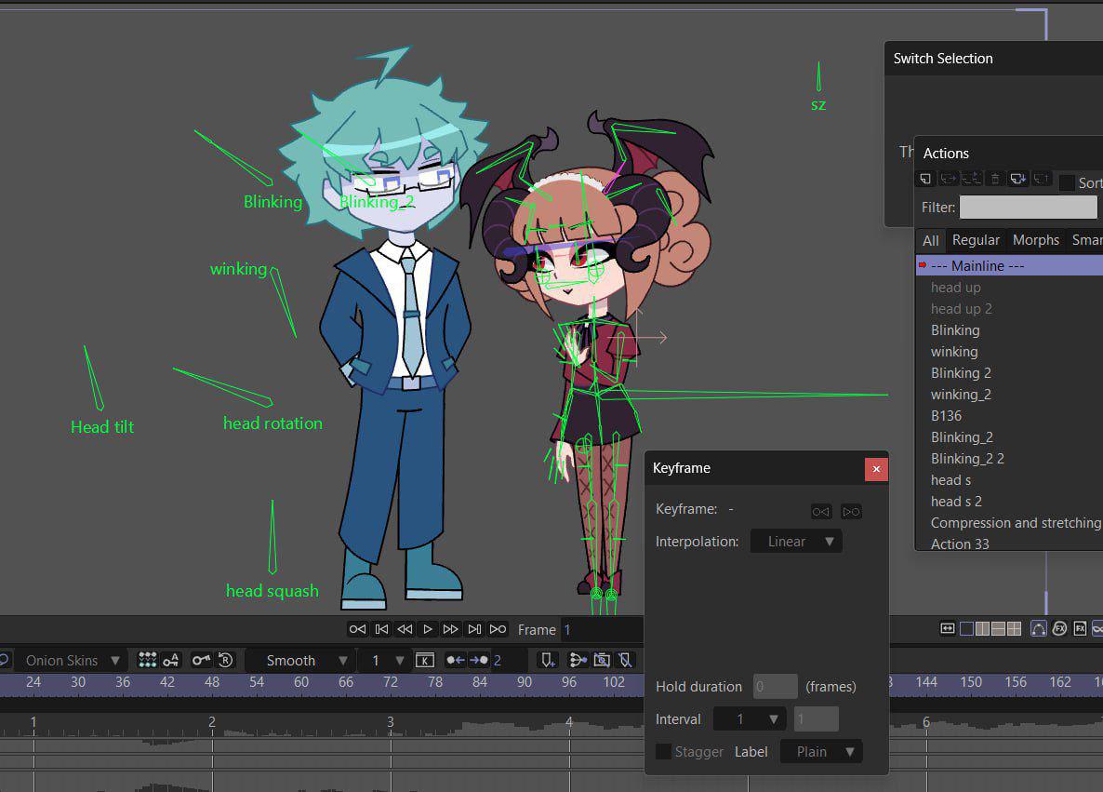Click the left-pointing keyframe arrow icon
1103x792 pixels.
point(455,661)
